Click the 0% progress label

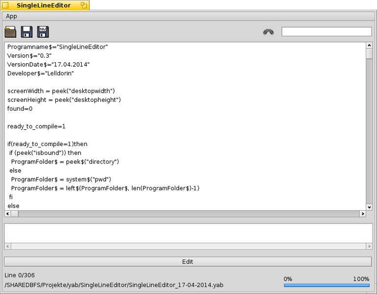point(288,279)
